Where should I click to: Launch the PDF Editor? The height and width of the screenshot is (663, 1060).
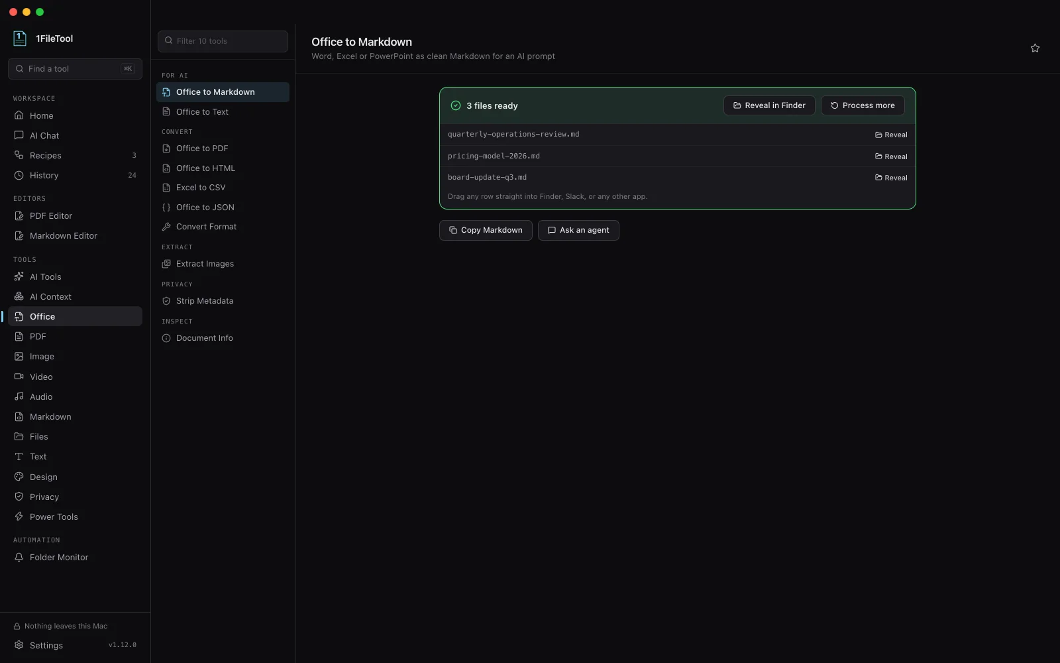coord(75,215)
